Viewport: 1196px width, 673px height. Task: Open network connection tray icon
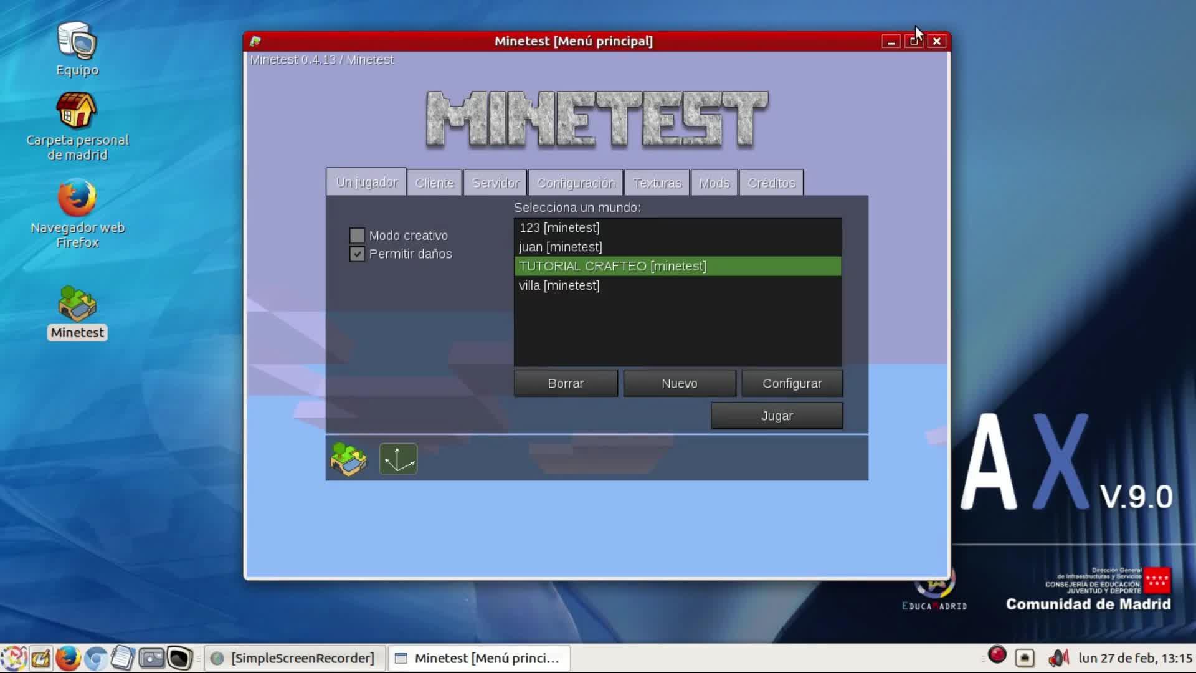pos(1025,658)
